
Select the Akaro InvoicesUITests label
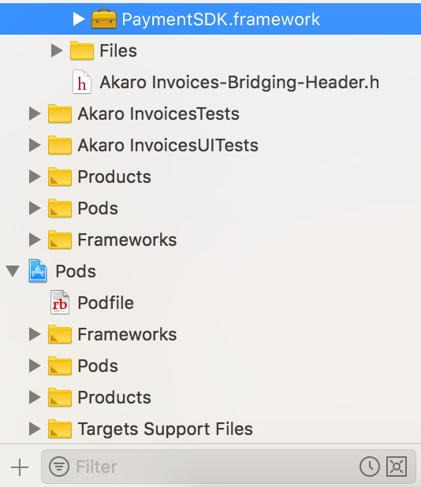(168, 145)
